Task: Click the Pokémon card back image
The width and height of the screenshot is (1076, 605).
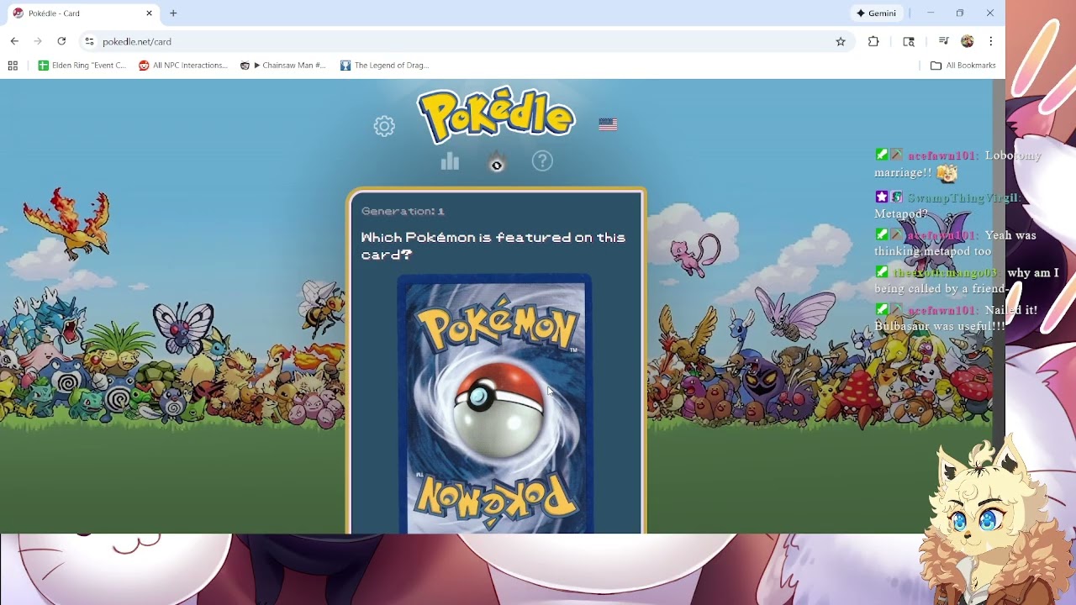Action: [495, 404]
